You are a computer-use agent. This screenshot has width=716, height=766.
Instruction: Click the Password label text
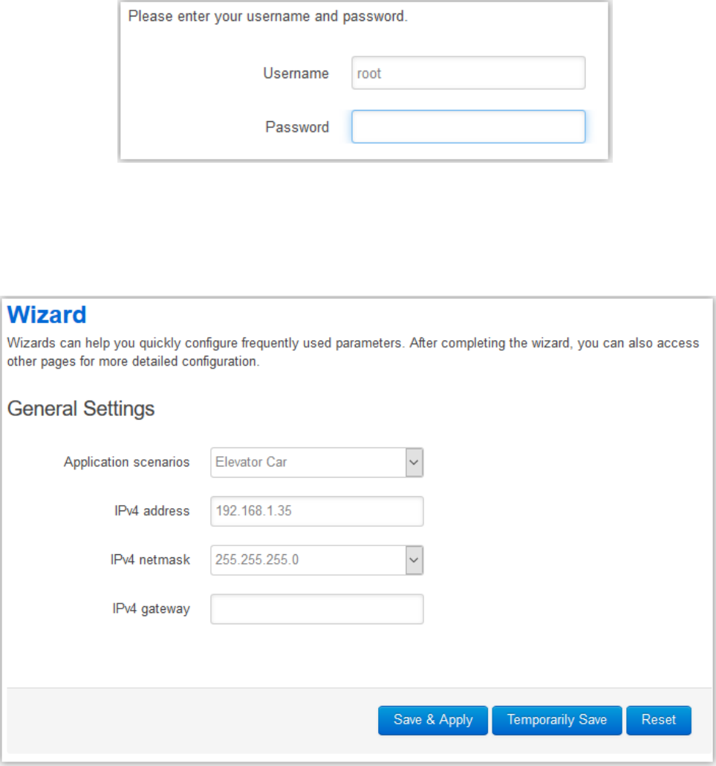297,127
